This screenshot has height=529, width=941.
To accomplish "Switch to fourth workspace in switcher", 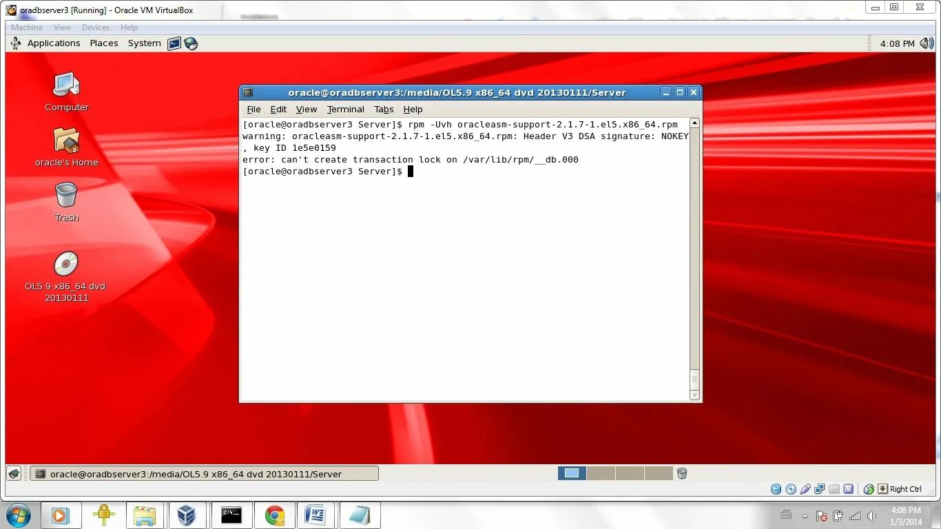I will tap(658, 473).
